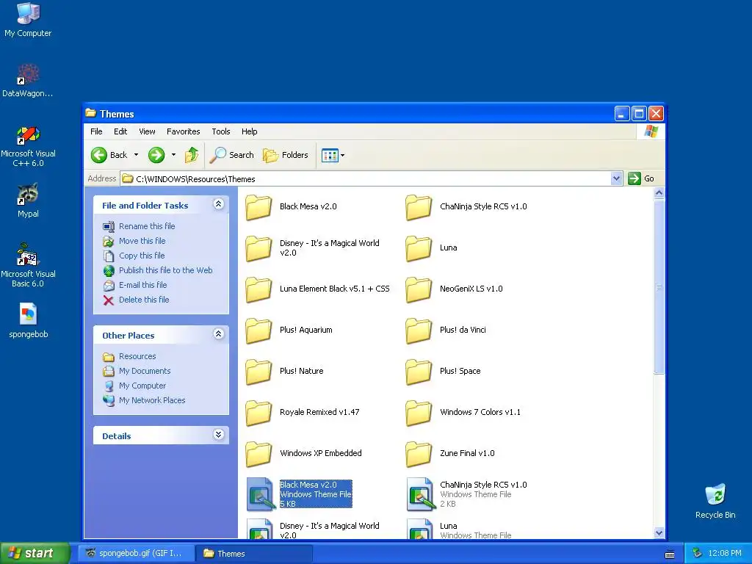Click the Go button

[x=641, y=178]
